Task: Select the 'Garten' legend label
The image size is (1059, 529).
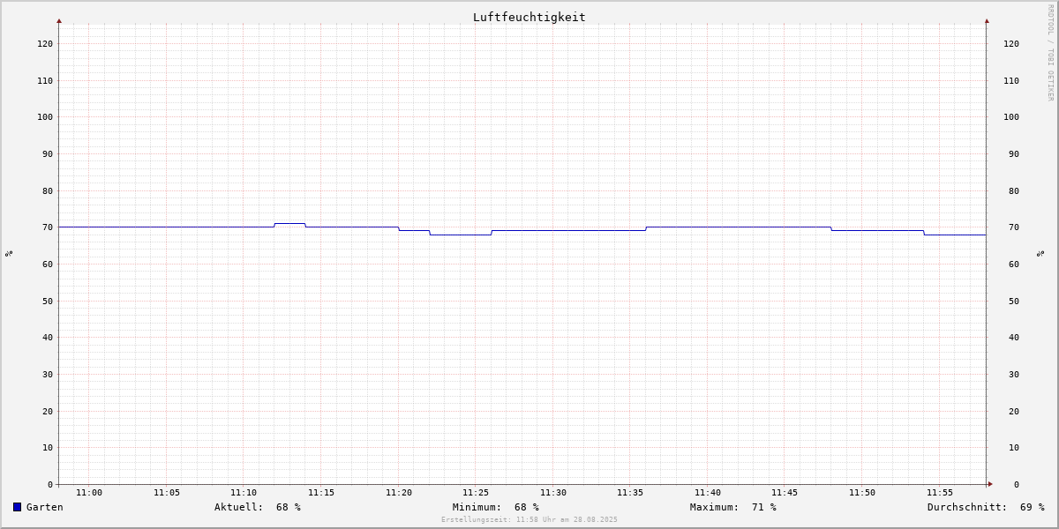Action: coord(45,507)
